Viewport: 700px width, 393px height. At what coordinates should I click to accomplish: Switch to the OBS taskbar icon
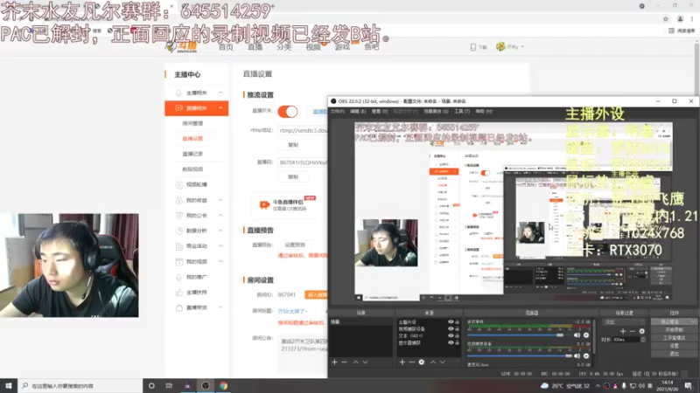point(206,386)
